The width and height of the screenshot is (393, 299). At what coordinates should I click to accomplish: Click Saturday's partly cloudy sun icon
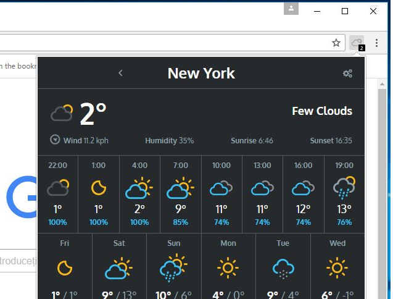point(119,268)
